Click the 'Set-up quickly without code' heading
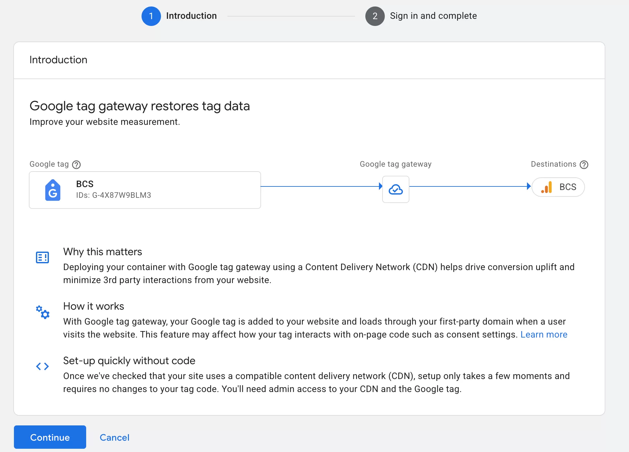Viewport: 629px width, 452px height. click(x=129, y=361)
